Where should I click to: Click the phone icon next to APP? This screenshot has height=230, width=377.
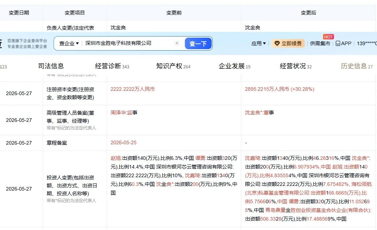[338, 43]
